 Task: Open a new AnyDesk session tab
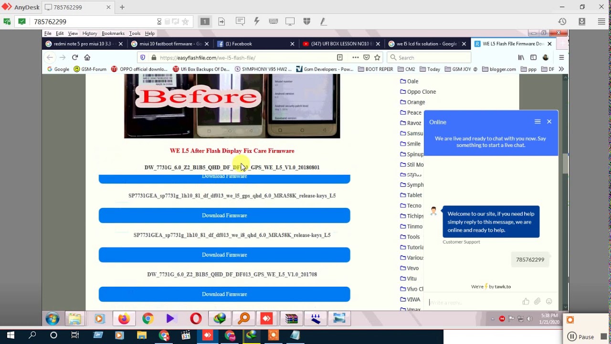click(x=122, y=7)
